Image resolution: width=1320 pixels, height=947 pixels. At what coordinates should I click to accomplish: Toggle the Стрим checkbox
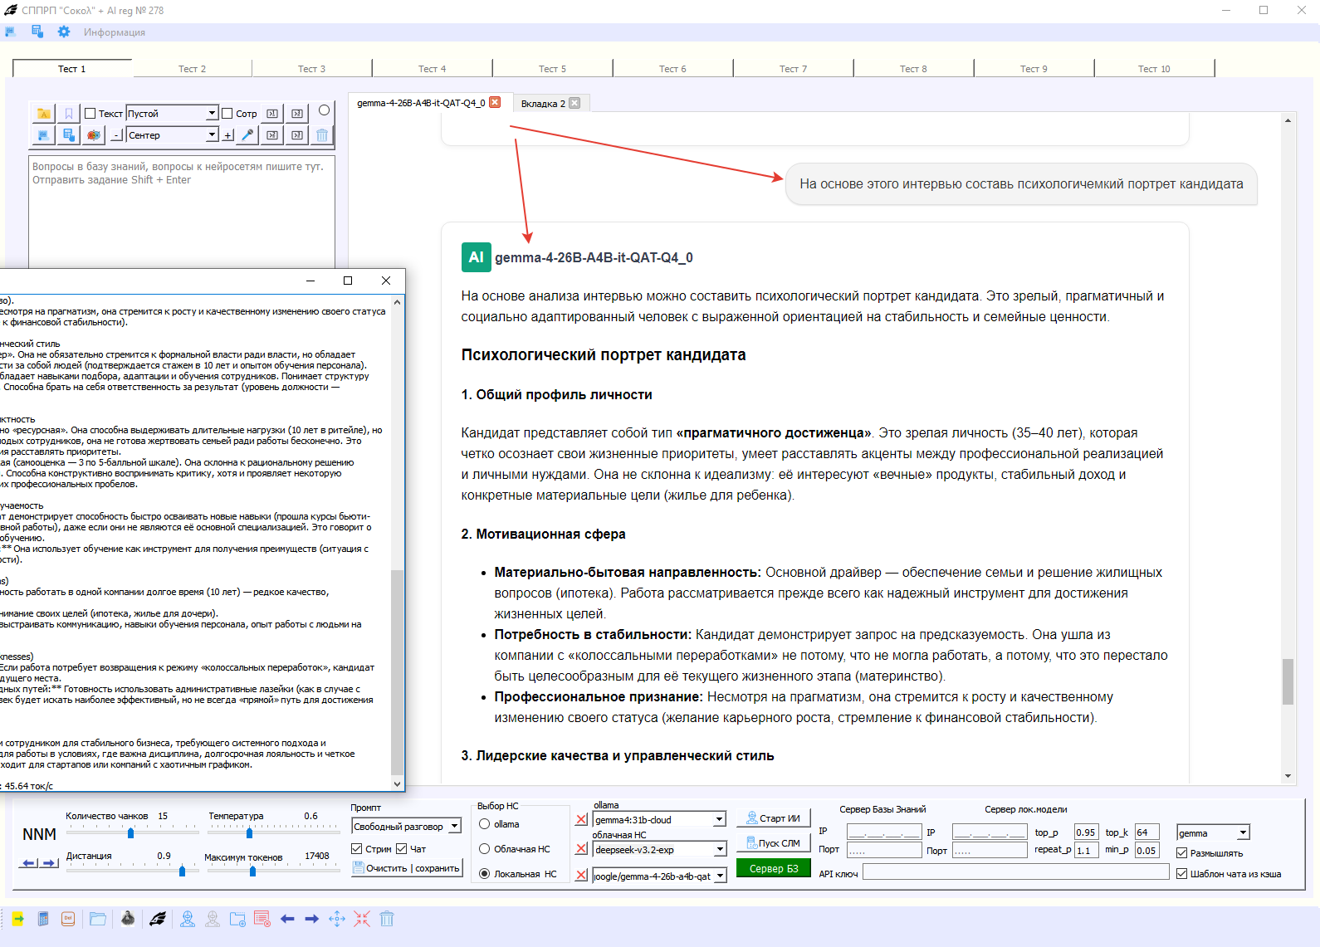coord(357,849)
